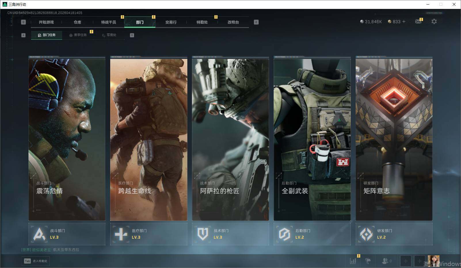
Task: Open the bar chart statistics icon
Action: click(353, 261)
